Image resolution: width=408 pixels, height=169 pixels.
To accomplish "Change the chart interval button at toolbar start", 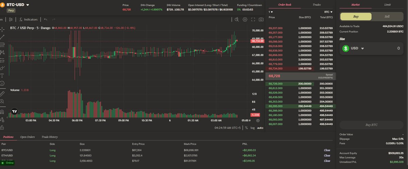I will (x=1, y=20).
